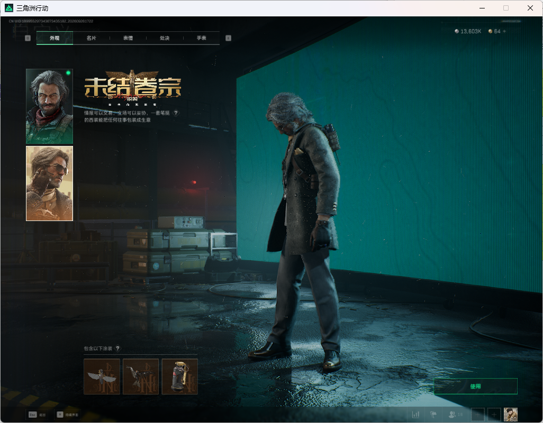543x423 pixels.
Task: Click the Esc back button
Action: 37,415
